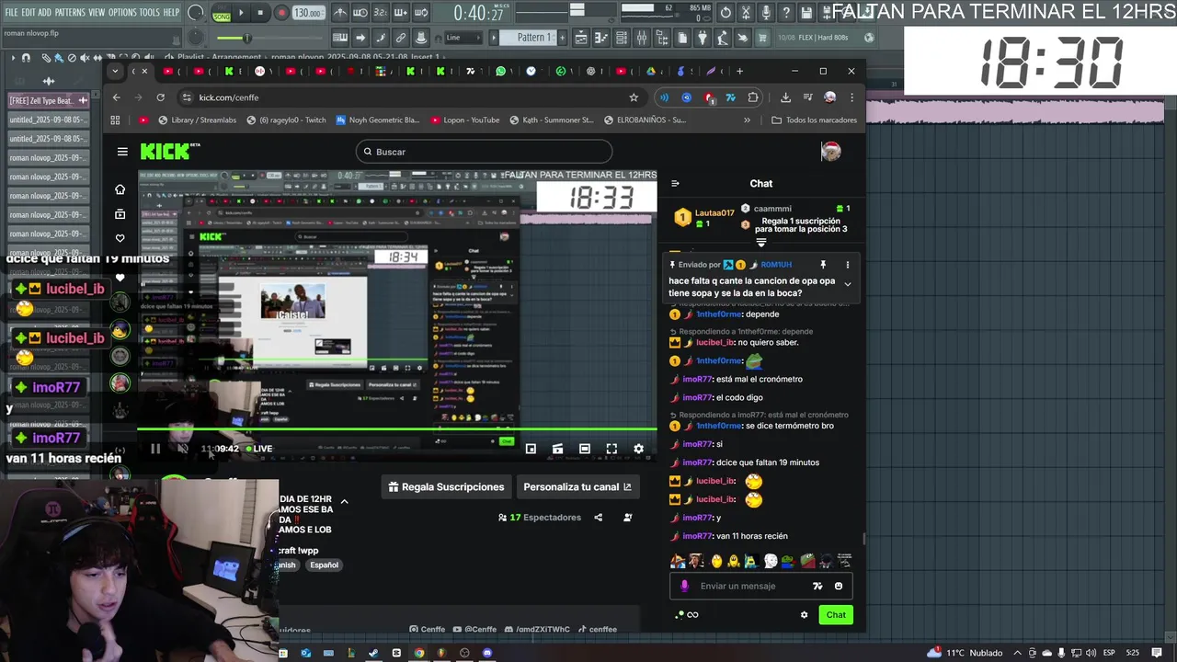Open FL Studio playlist view icon
The width and height of the screenshot is (1177, 662).
click(581, 38)
